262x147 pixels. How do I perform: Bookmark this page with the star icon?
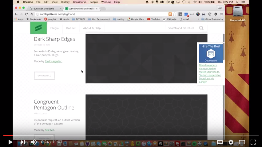[x=174, y=14]
